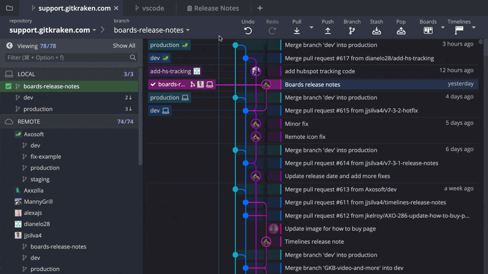Click author avatar on 'add hubspot tracking code'
Image resolution: width=488 pixels, height=274 pixels.
(x=256, y=71)
